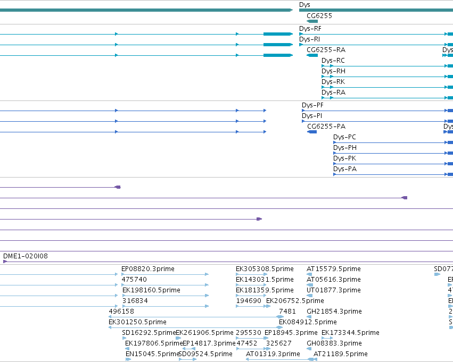The image size is (453, 362).
Task: Select EST feature 475740
Action: [x=134, y=280]
